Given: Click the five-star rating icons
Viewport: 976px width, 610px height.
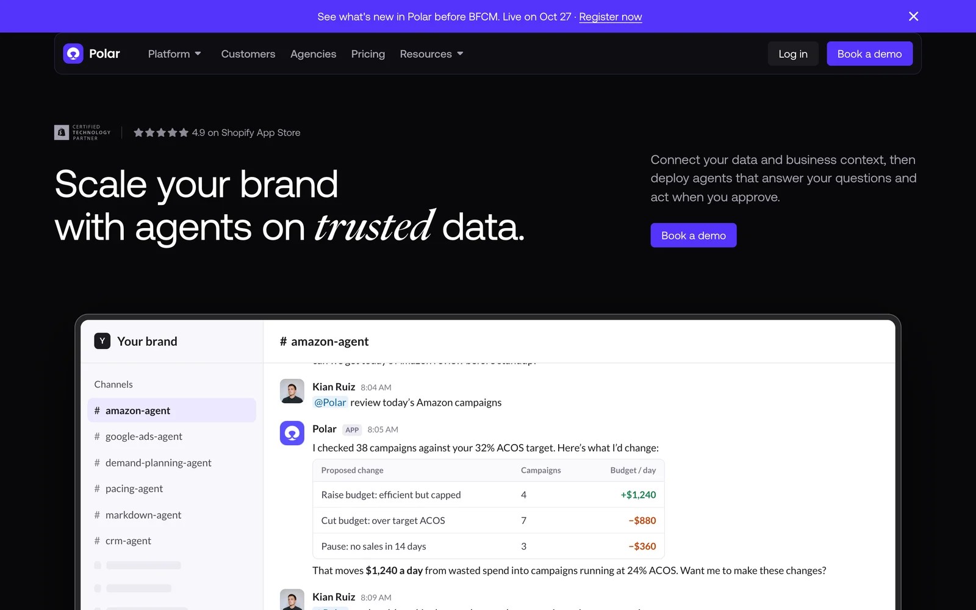Looking at the screenshot, I should tap(161, 132).
